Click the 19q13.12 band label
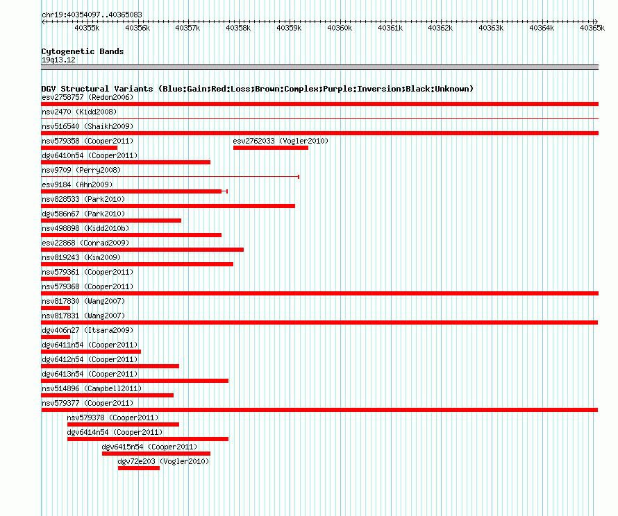This screenshot has width=618, height=516. click(58, 60)
